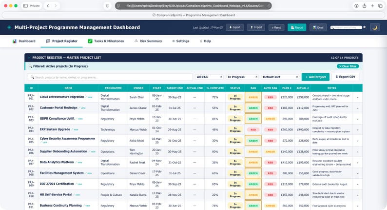Screen dimensions: 387x210
Task: Click the Reset button in header
Action: (x=276, y=27)
